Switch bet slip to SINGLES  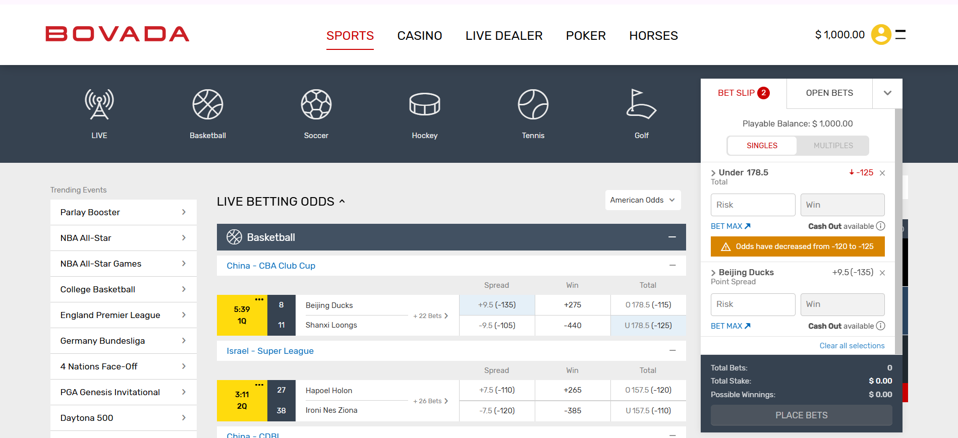[762, 146]
